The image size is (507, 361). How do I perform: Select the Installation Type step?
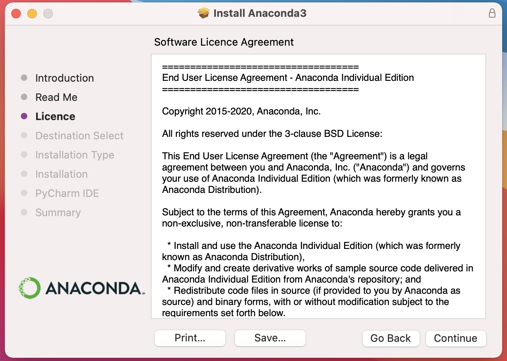coord(75,155)
